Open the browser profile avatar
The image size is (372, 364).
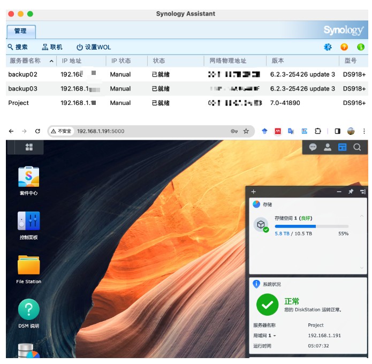(x=351, y=131)
